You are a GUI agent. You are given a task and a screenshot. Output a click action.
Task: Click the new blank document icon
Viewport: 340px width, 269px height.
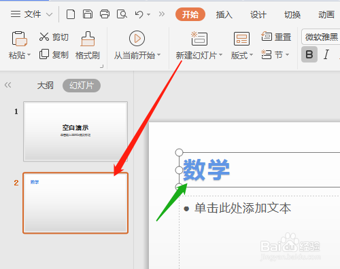(71, 14)
